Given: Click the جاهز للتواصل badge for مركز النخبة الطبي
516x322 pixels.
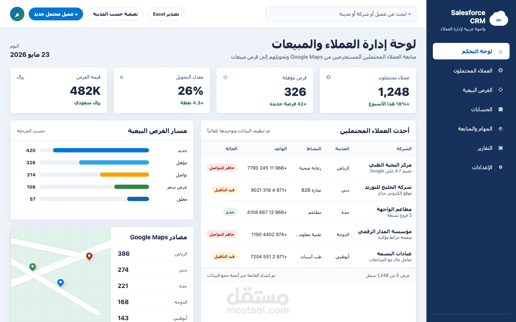Looking at the screenshot, I should click(x=222, y=167).
